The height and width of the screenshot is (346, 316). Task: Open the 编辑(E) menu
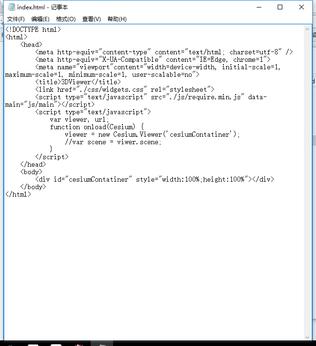coord(40,19)
